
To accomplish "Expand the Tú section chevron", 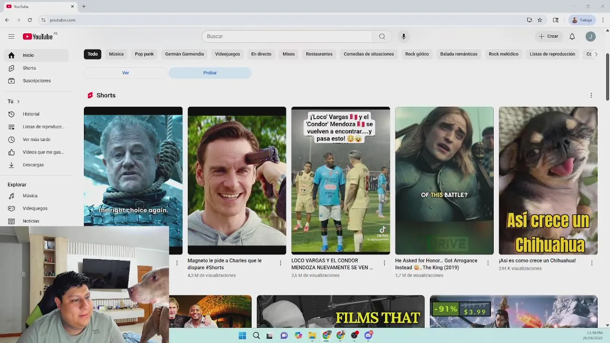I will tap(18, 101).
